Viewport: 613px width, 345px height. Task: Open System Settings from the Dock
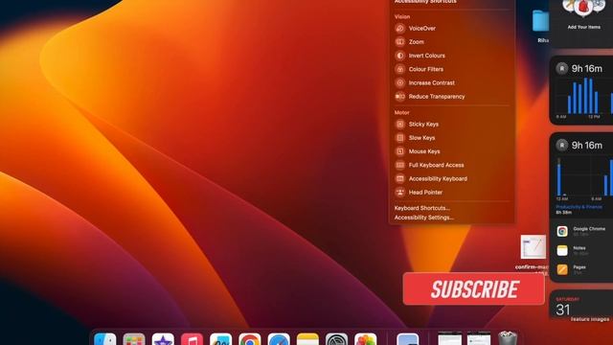point(336,339)
